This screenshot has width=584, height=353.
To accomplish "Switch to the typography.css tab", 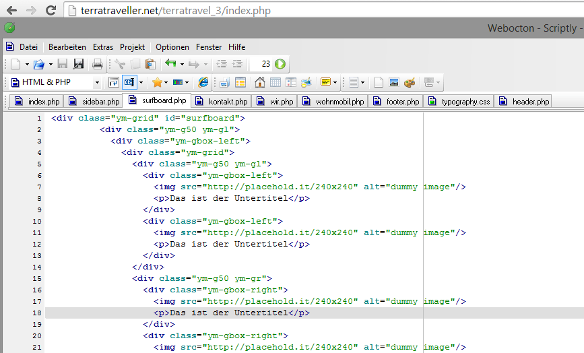I will pos(459,101).
